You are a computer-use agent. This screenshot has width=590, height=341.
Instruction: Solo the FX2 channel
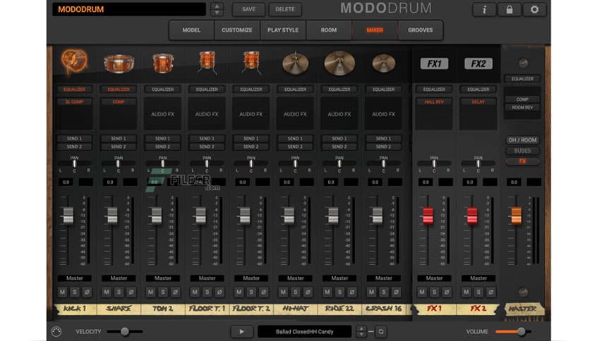click(478, 292)
